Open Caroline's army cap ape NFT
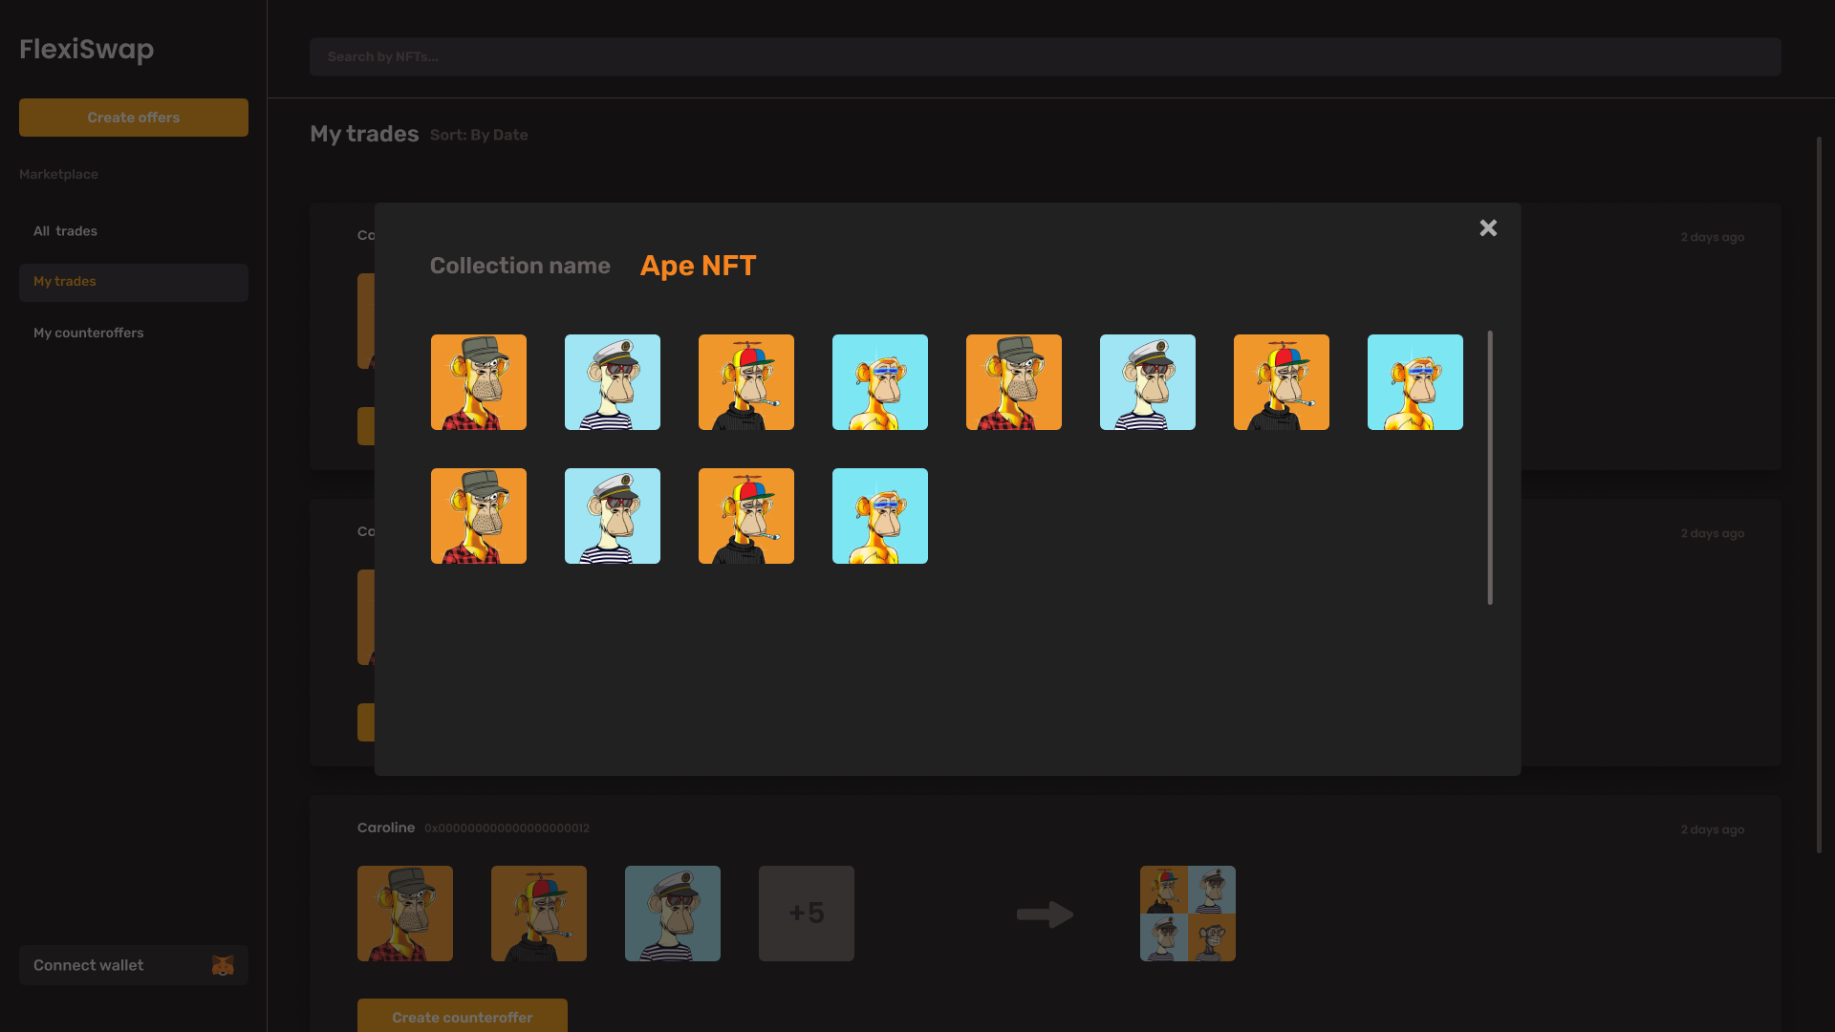Image resolution: width=1835 pixels, height=1032 pixels. click(405, 914)
